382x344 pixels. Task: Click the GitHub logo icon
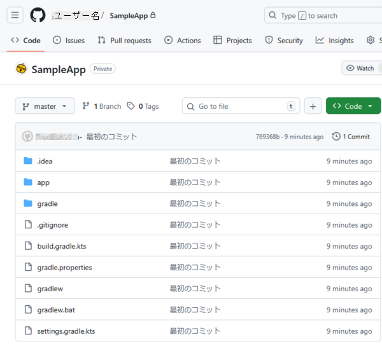[38, 15]
